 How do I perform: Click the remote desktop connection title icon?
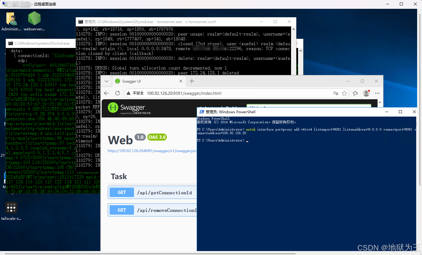[x=5, y=4]
